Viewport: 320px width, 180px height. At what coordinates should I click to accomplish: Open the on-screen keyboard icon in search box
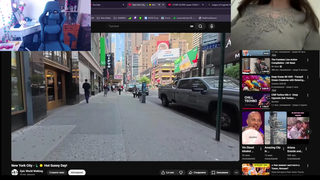[192, 26]
